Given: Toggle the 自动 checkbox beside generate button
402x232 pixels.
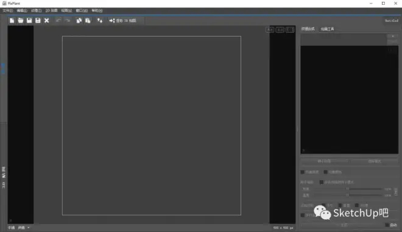Looking at the screenshot, I should point(387,225).
